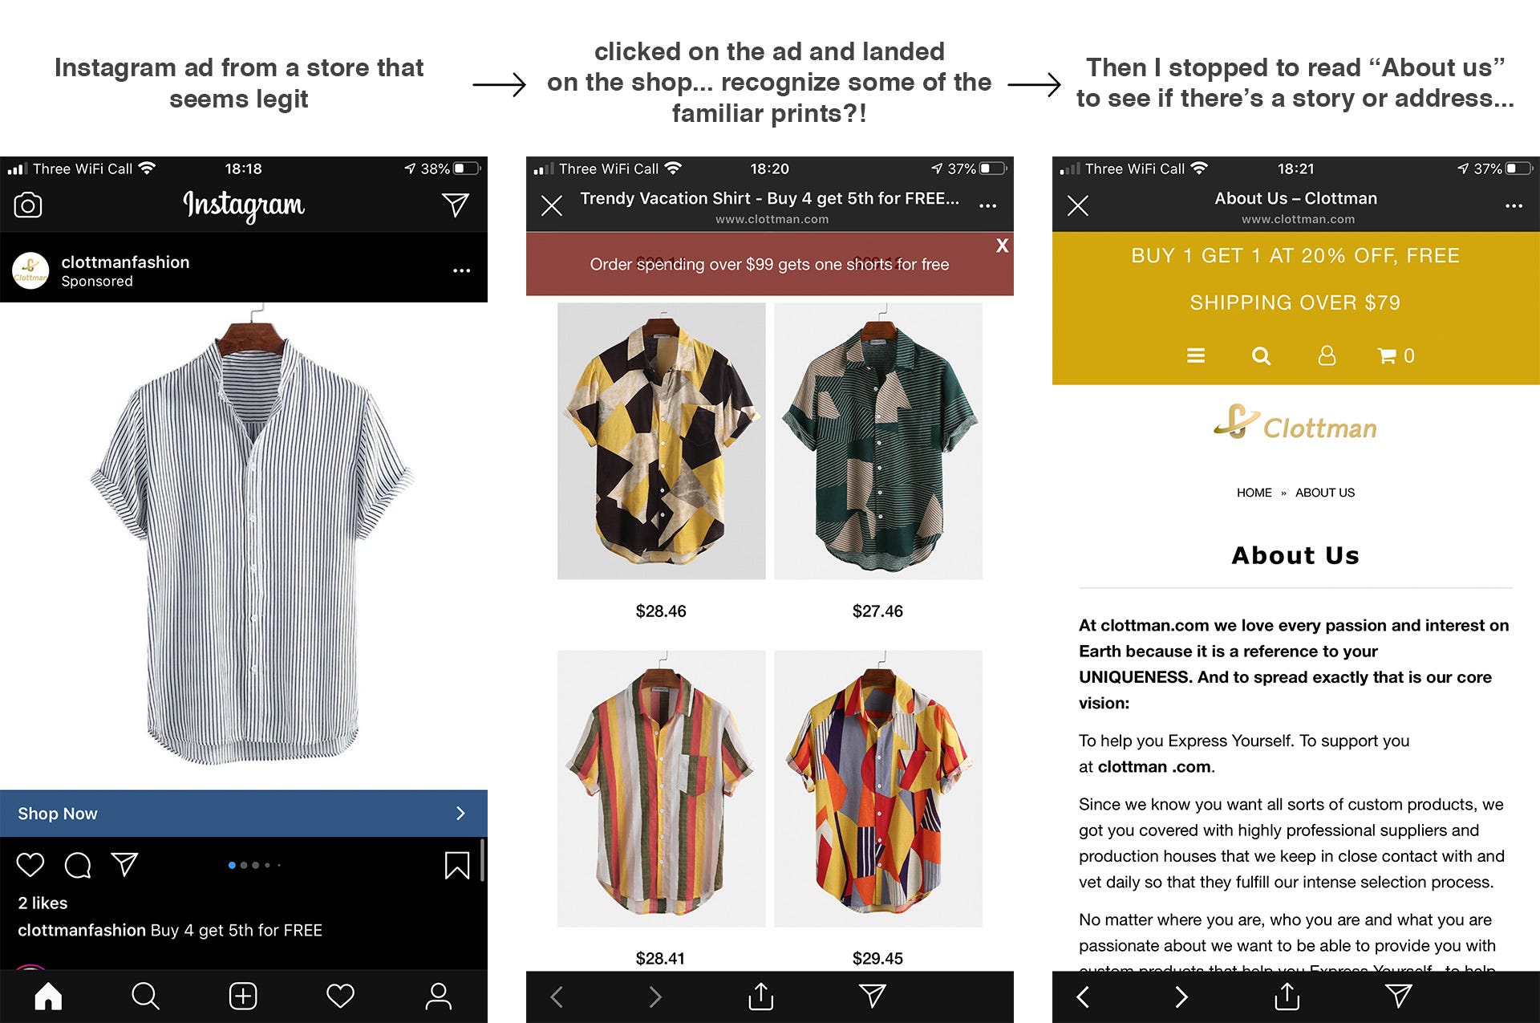Open the yellow geometric shirt priced $28.46

click(x=661, y=440)
